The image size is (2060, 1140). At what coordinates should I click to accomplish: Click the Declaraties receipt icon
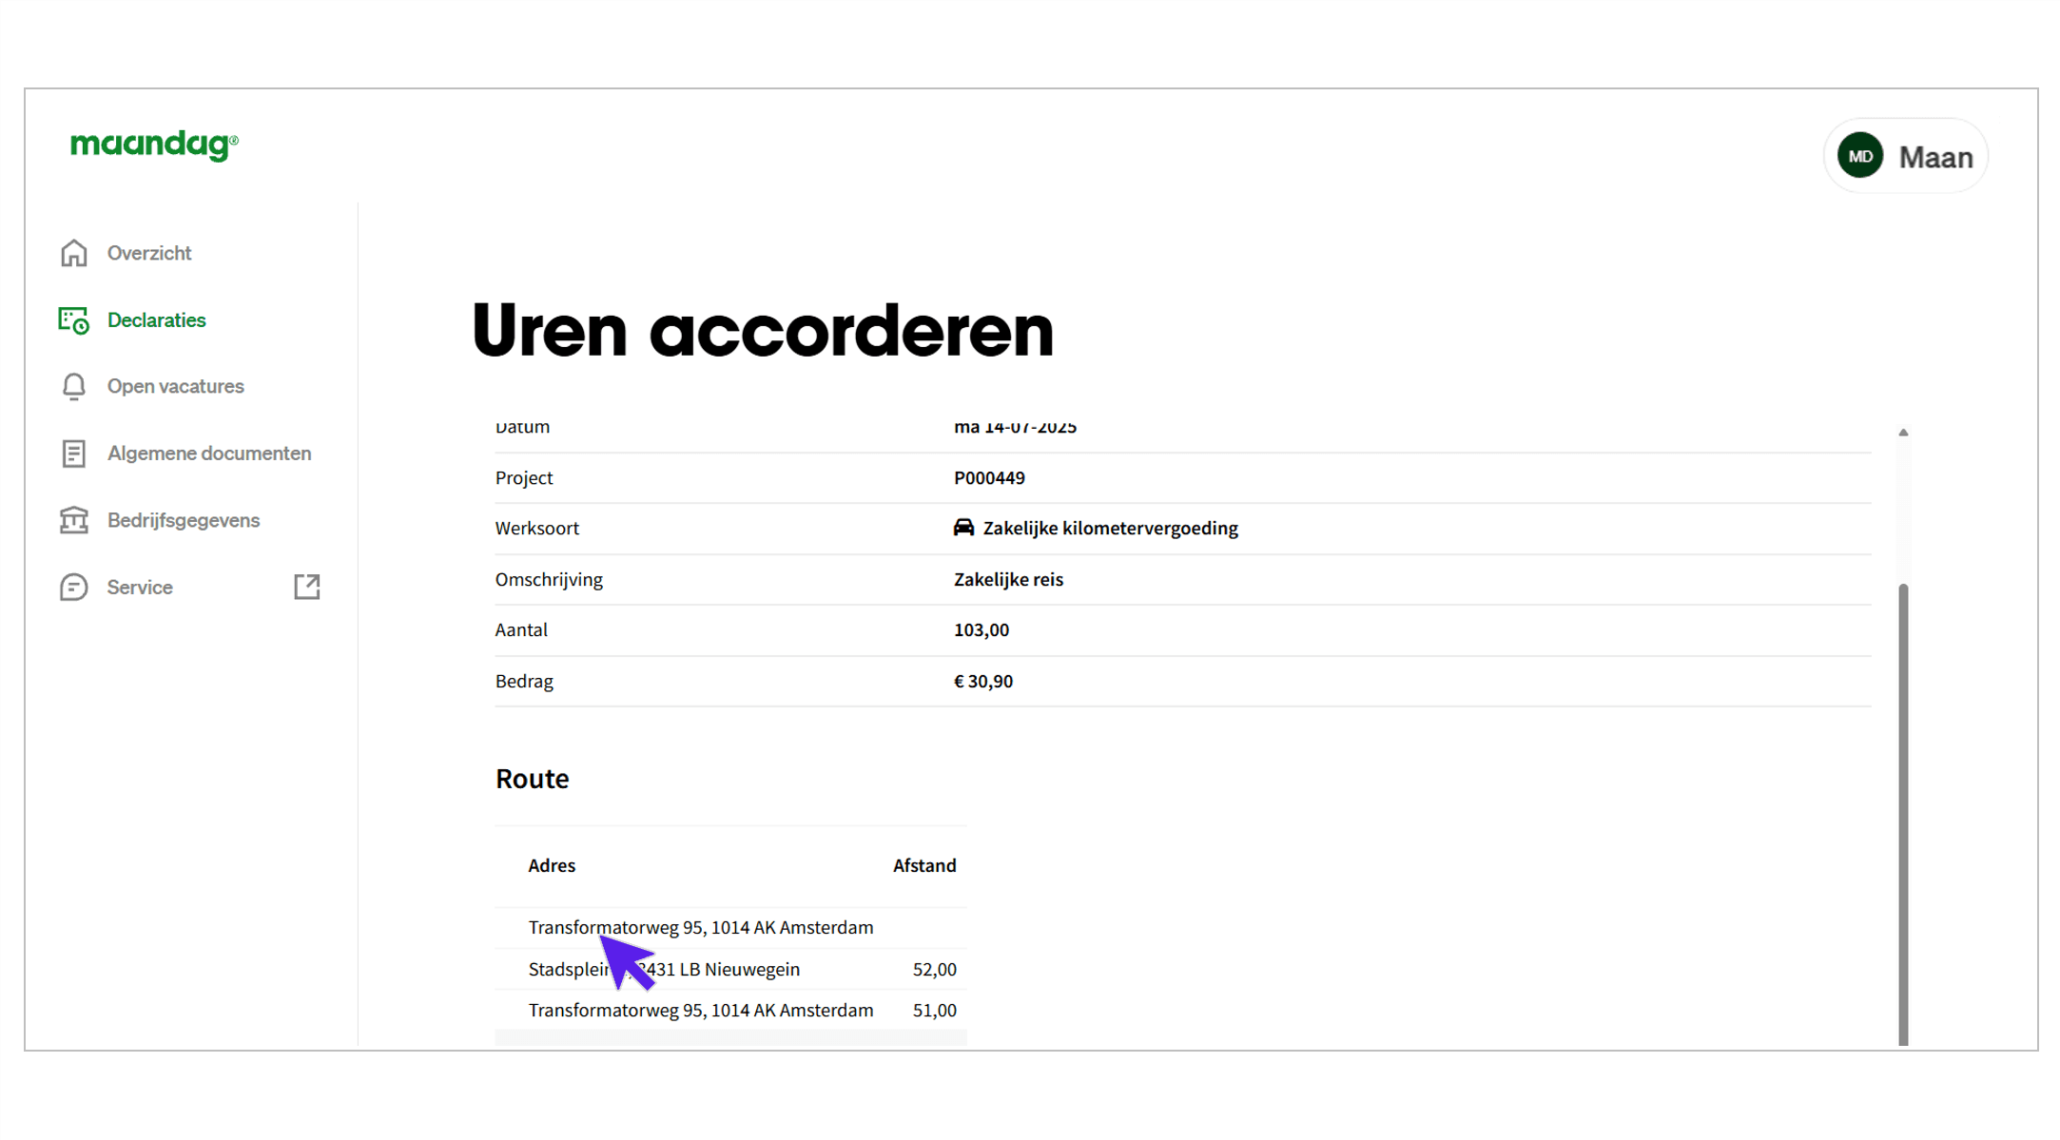pyautogui.click(x=73, y=319)
